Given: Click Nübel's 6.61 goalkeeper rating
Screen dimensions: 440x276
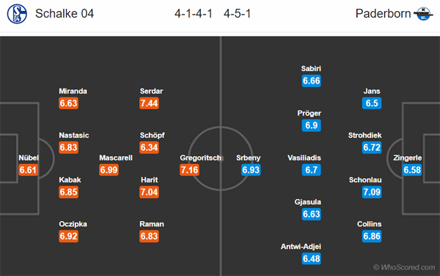Looking at the screenshot, I should click(x=28, y=170).
